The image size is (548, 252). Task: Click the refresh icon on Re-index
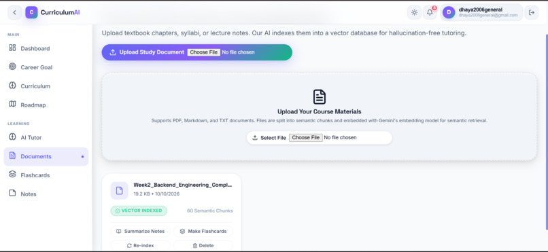[129, 246]
